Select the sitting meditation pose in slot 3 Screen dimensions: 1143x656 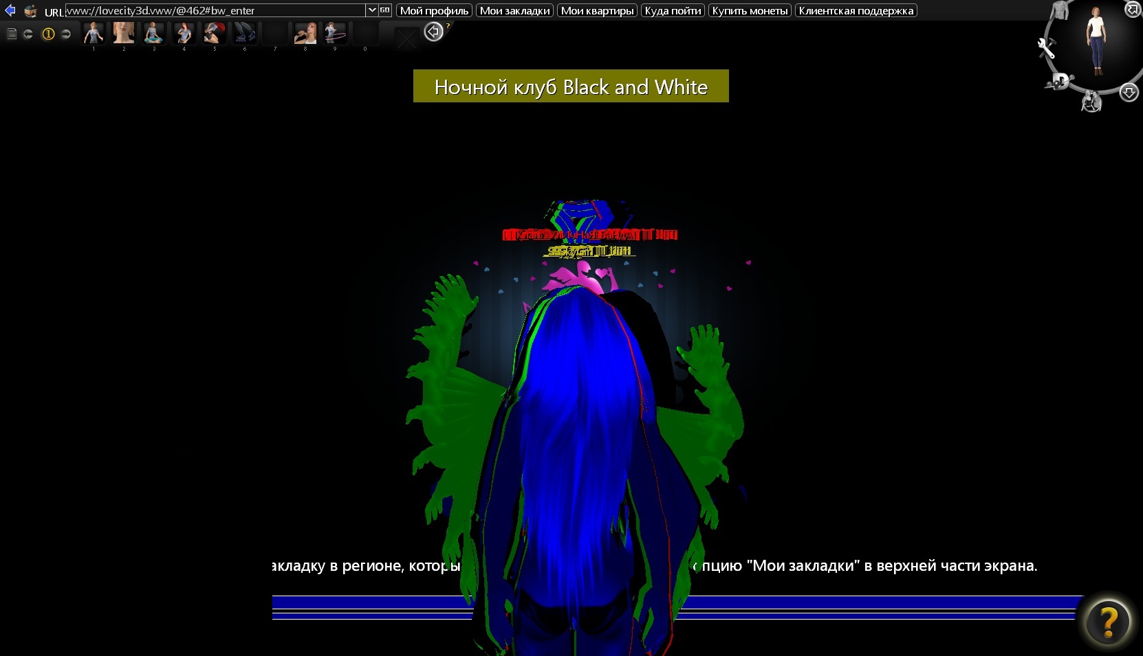pyautogui.click(x=153, y=33)
